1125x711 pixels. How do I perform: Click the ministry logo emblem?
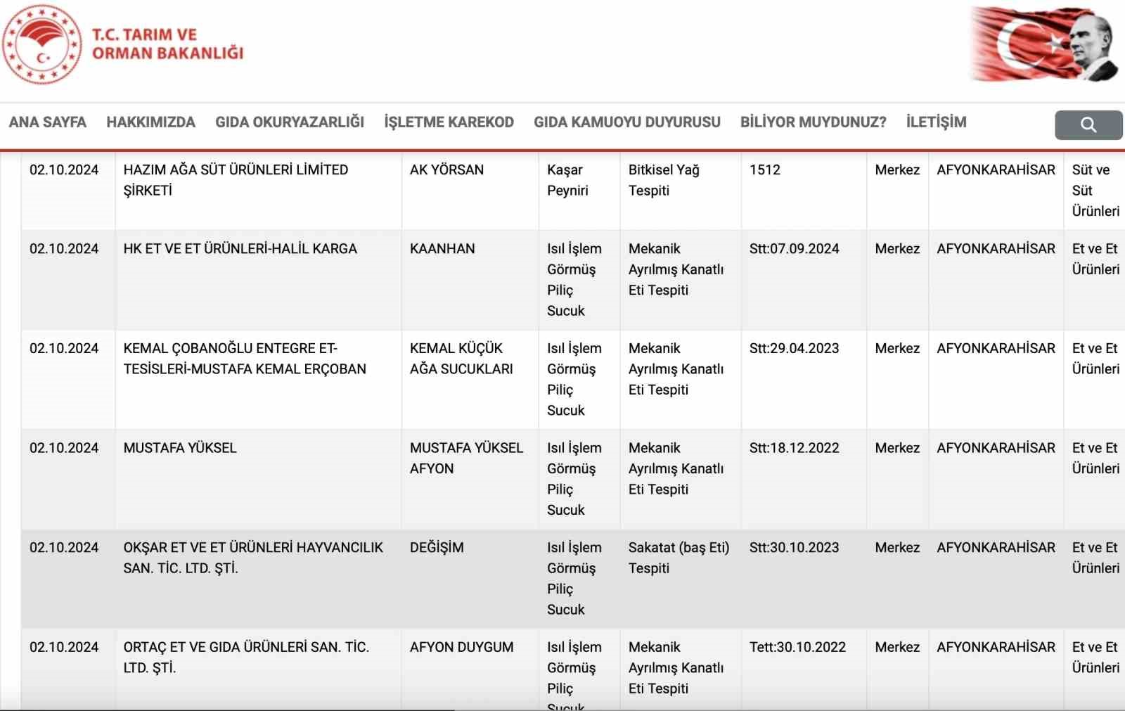[x=42, y=44]
